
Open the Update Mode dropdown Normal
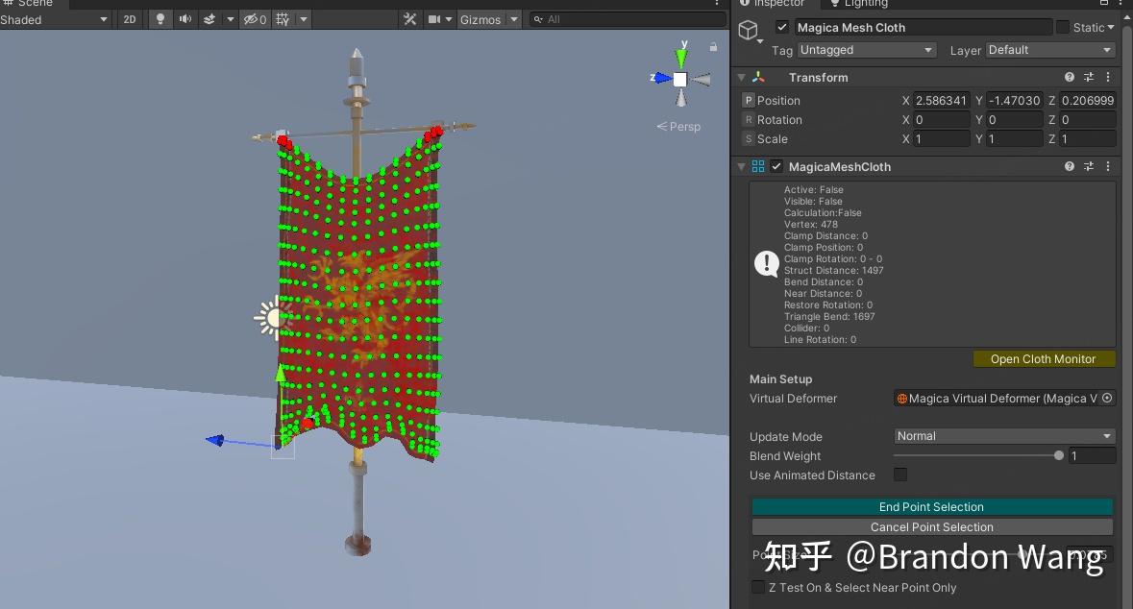(1004, 436)
